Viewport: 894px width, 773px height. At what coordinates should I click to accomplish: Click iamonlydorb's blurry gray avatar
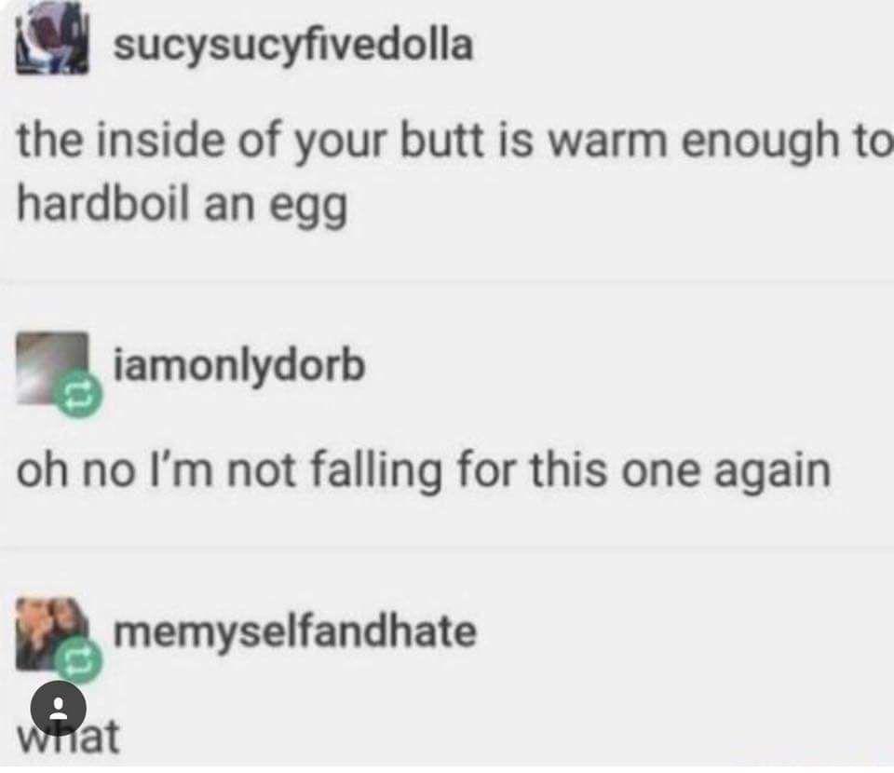click(x=52, y=368)
